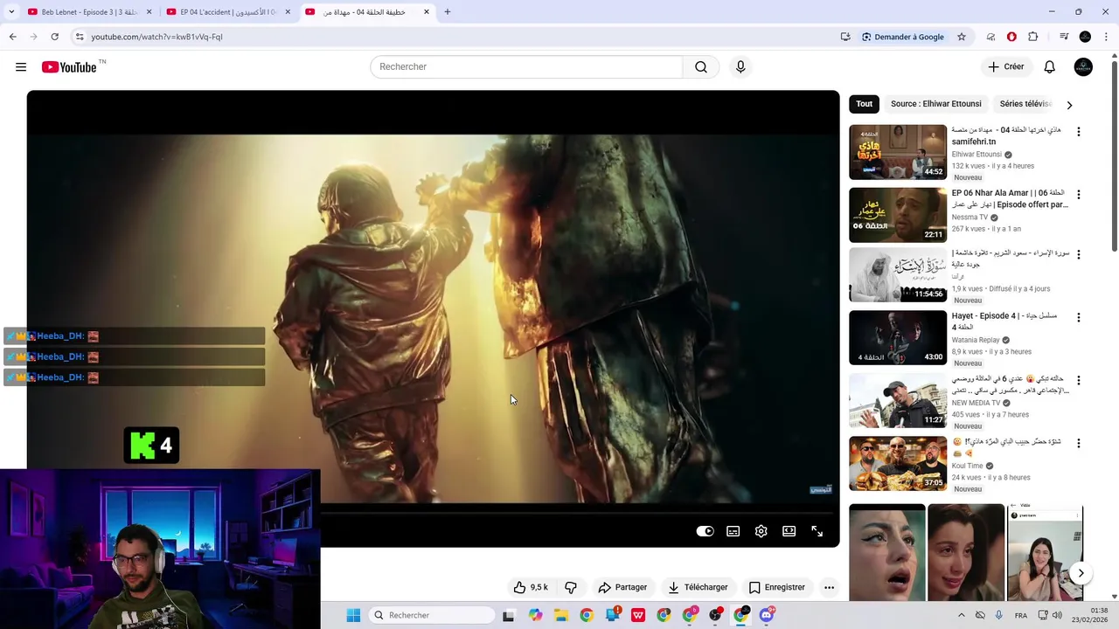
Task: Go back to the previous page
Action: coord(12,37)
